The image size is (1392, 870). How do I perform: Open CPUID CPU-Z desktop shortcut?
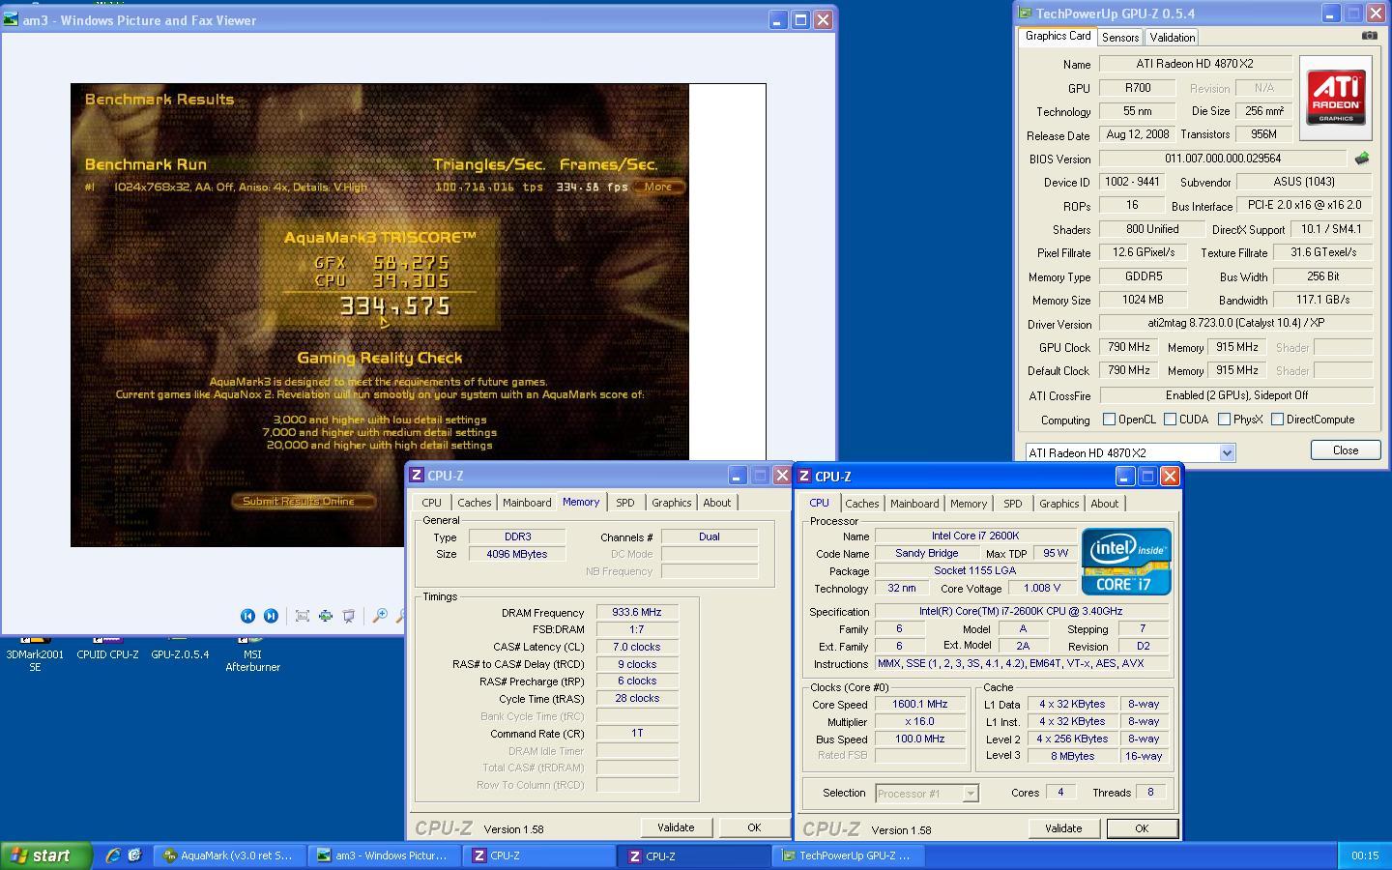[x=107, y=648]
